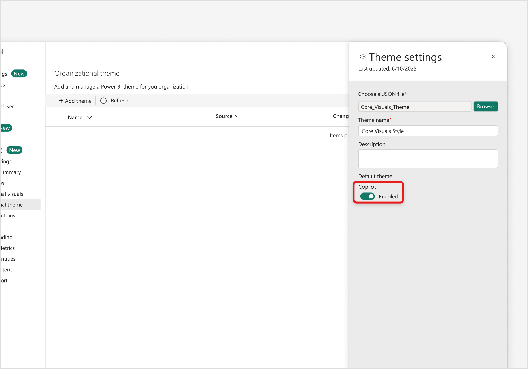Click the gear icon beside Theme settings

[x=363, y=57]
